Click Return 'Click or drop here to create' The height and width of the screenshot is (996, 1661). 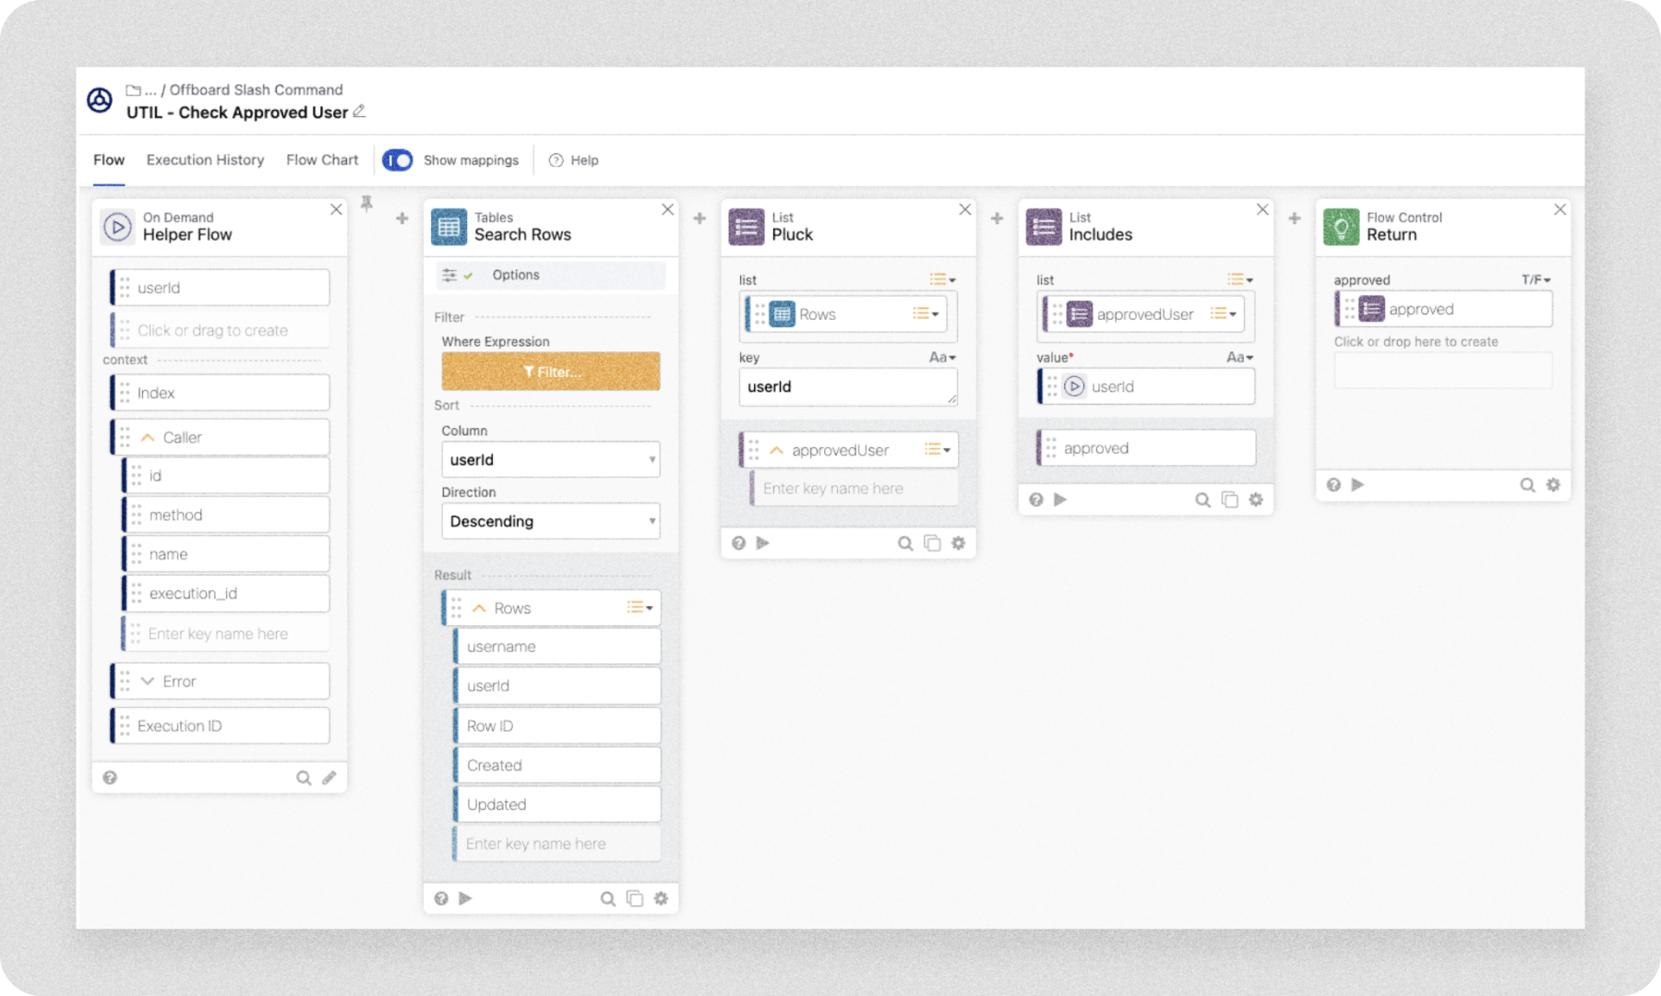1443,370
